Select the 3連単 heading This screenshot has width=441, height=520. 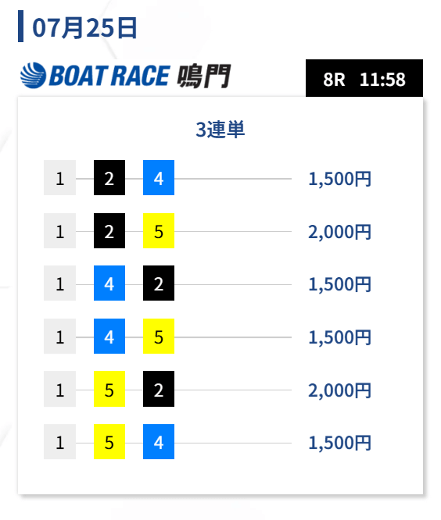[220, 130]
